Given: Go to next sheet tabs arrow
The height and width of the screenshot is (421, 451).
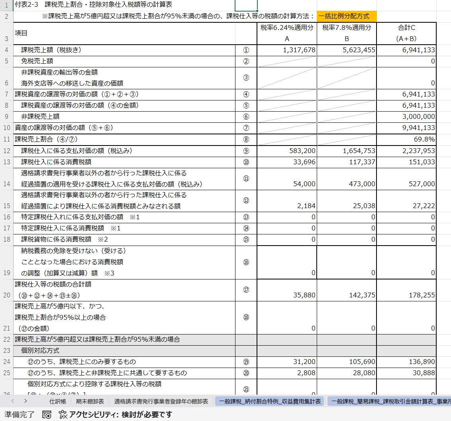Looking at the screenshot, I should (x=25, y=401).
